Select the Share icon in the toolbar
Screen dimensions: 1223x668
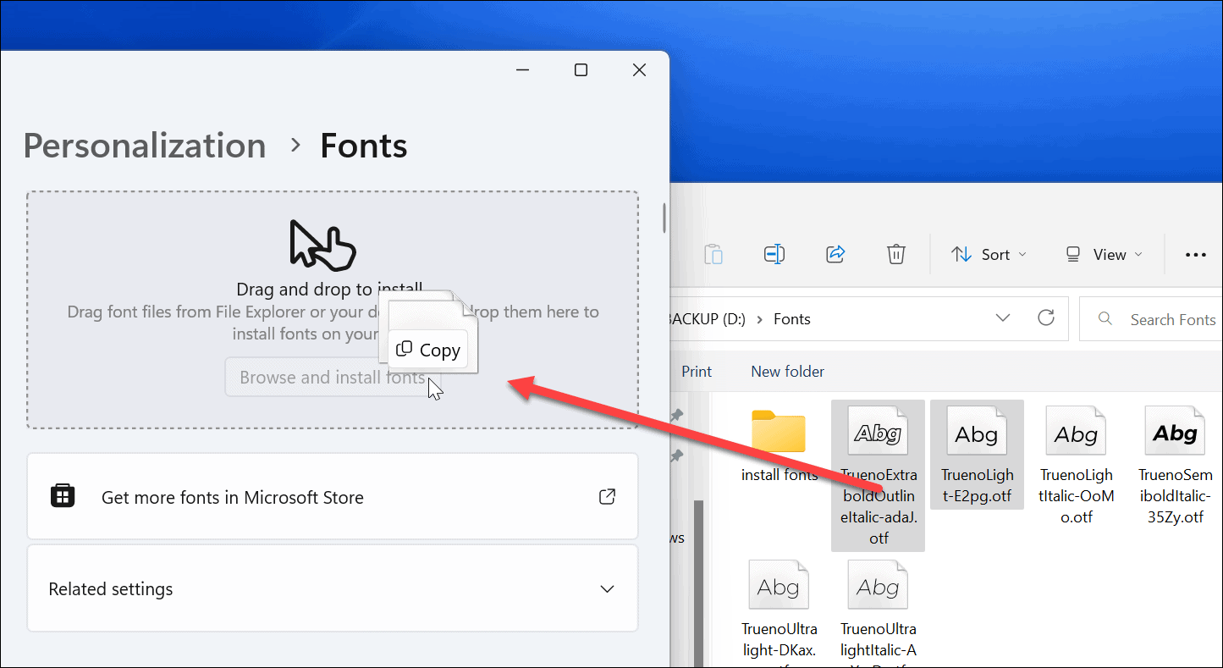(x=835, y=253)
